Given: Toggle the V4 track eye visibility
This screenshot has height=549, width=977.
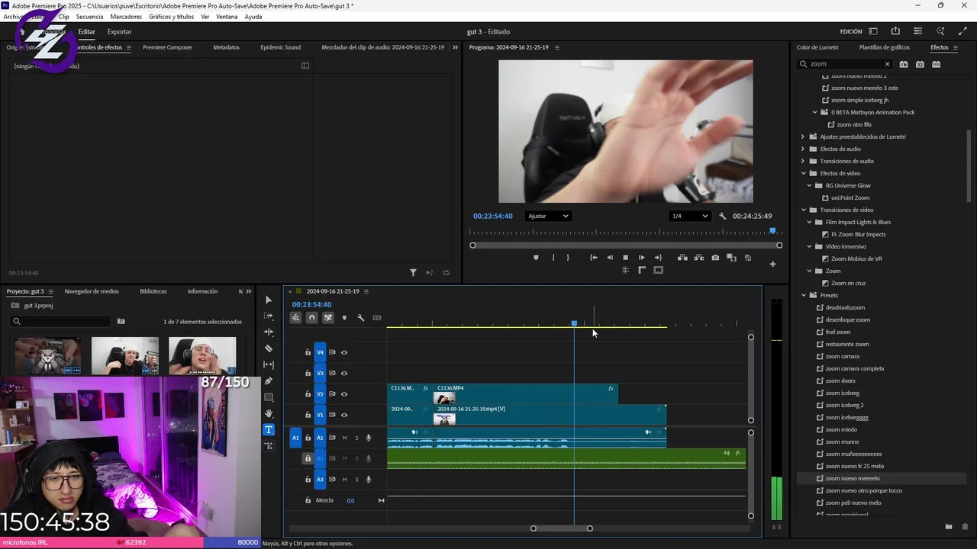Looking at the screenshot, I should [344, 352].
